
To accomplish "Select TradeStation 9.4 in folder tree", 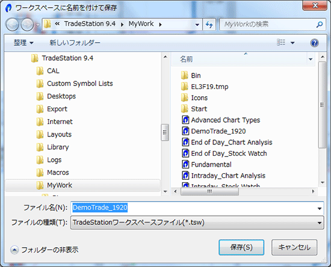I will [x=67, y=58].
